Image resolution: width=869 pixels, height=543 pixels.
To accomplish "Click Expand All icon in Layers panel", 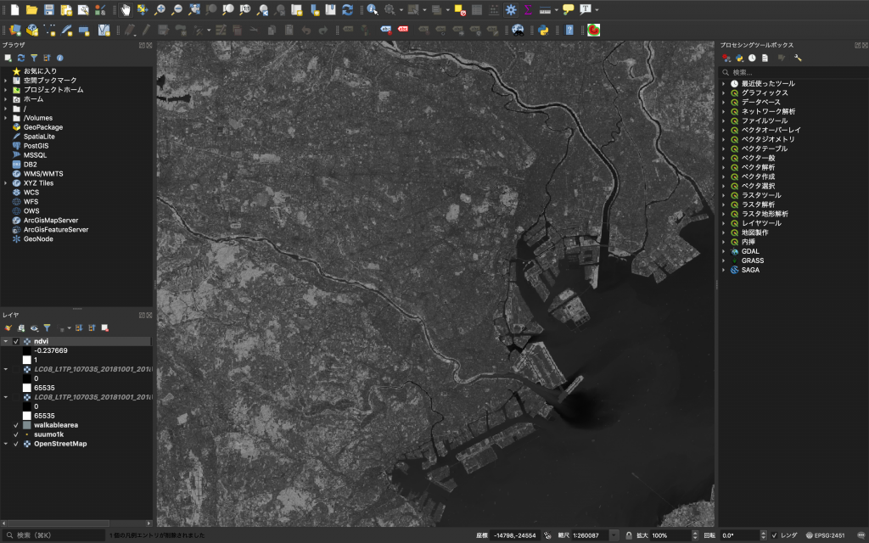I will (x=79, y=328).
